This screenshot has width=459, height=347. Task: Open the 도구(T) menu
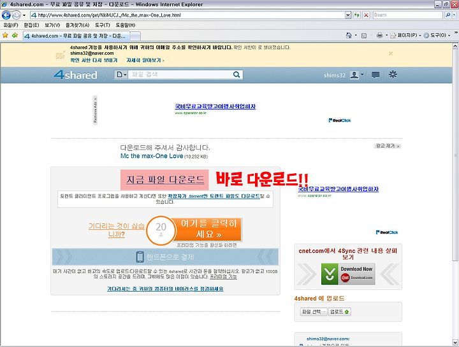[x=103, y=25]
